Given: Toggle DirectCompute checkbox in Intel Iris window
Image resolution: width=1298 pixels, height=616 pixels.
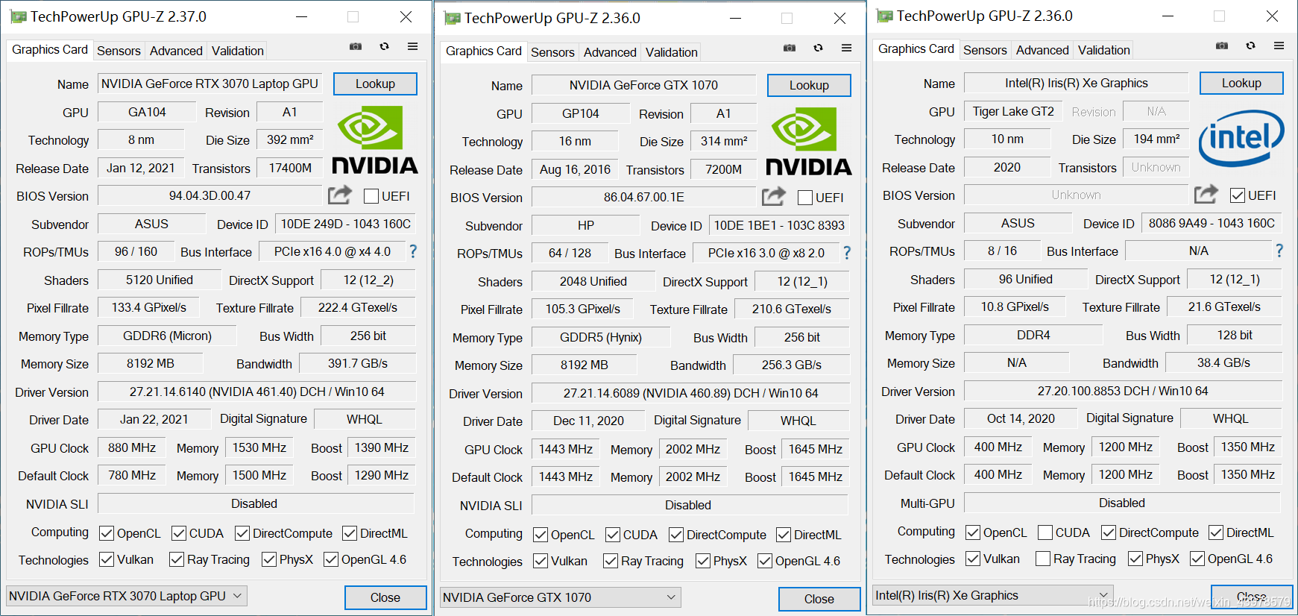Looking at the screenshot, I should (1109, 532).
